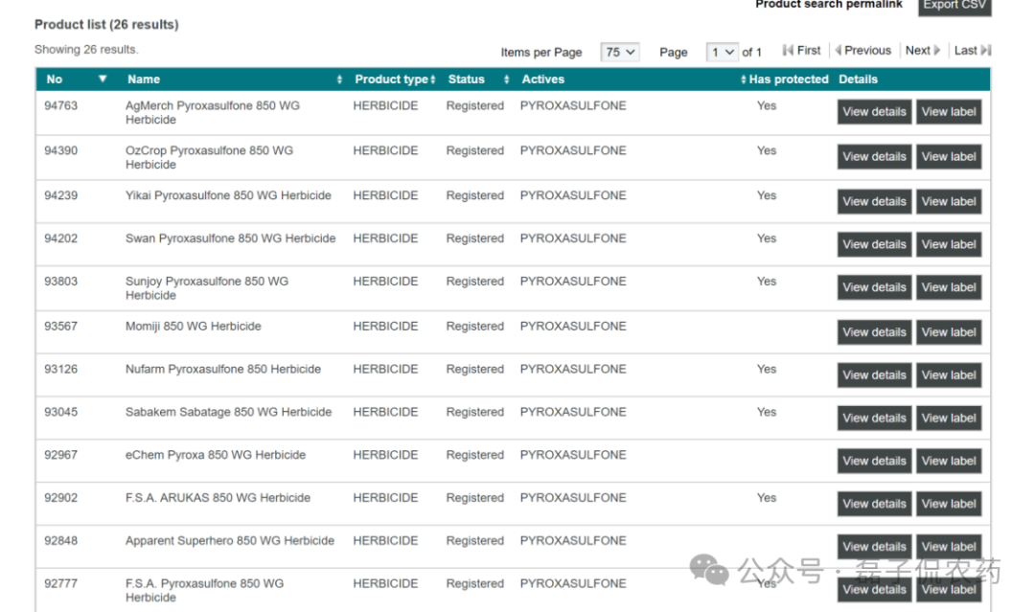Click the No column header
1035x612 pixels.
54,79
